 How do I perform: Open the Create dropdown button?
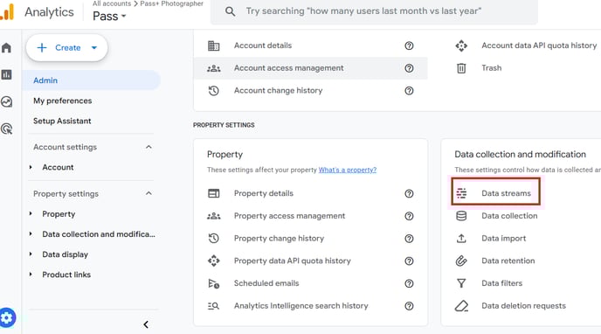click(x=66, y=47)
